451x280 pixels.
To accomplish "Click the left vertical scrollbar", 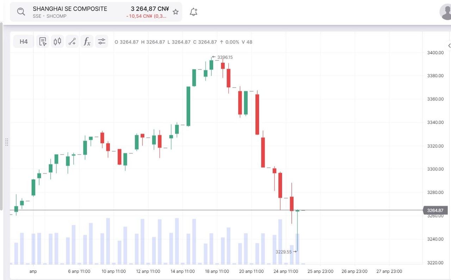I will (1, 116).
